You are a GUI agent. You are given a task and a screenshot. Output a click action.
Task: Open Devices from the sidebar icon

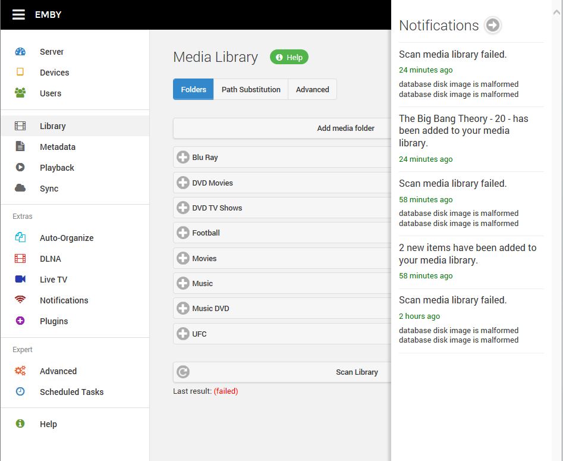coord(20,73)
